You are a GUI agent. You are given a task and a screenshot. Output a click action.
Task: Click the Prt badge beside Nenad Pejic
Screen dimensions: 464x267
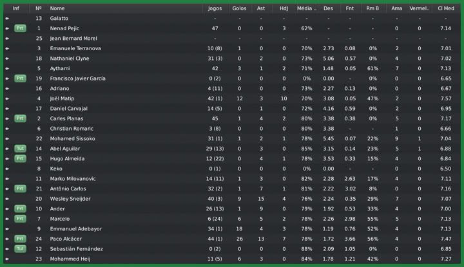click(x=20, y=28)
